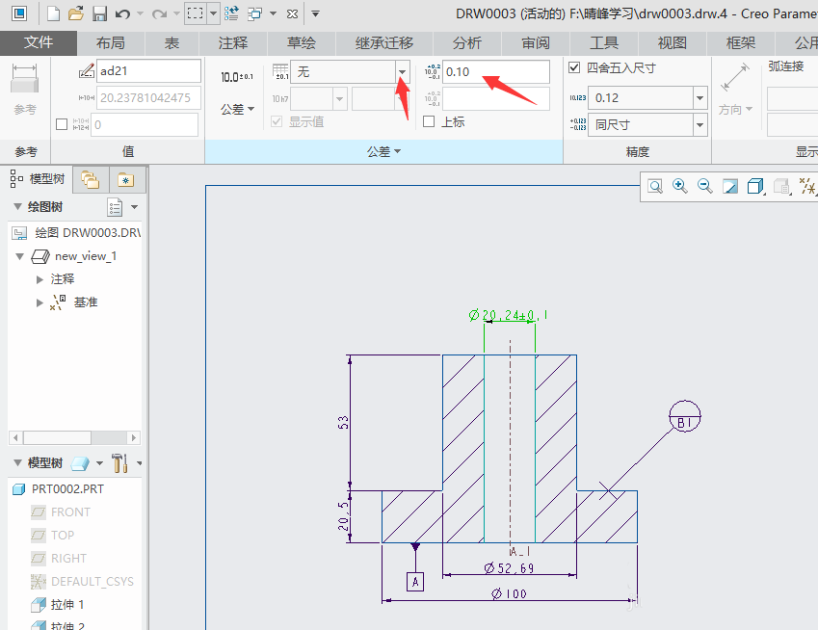This screenshot has width=818, height=630.
Task: Collapse the lower 模型树 section
Action: pos(17,462)
